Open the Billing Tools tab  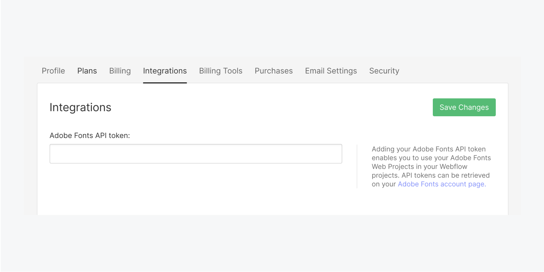tap(221, 71)
